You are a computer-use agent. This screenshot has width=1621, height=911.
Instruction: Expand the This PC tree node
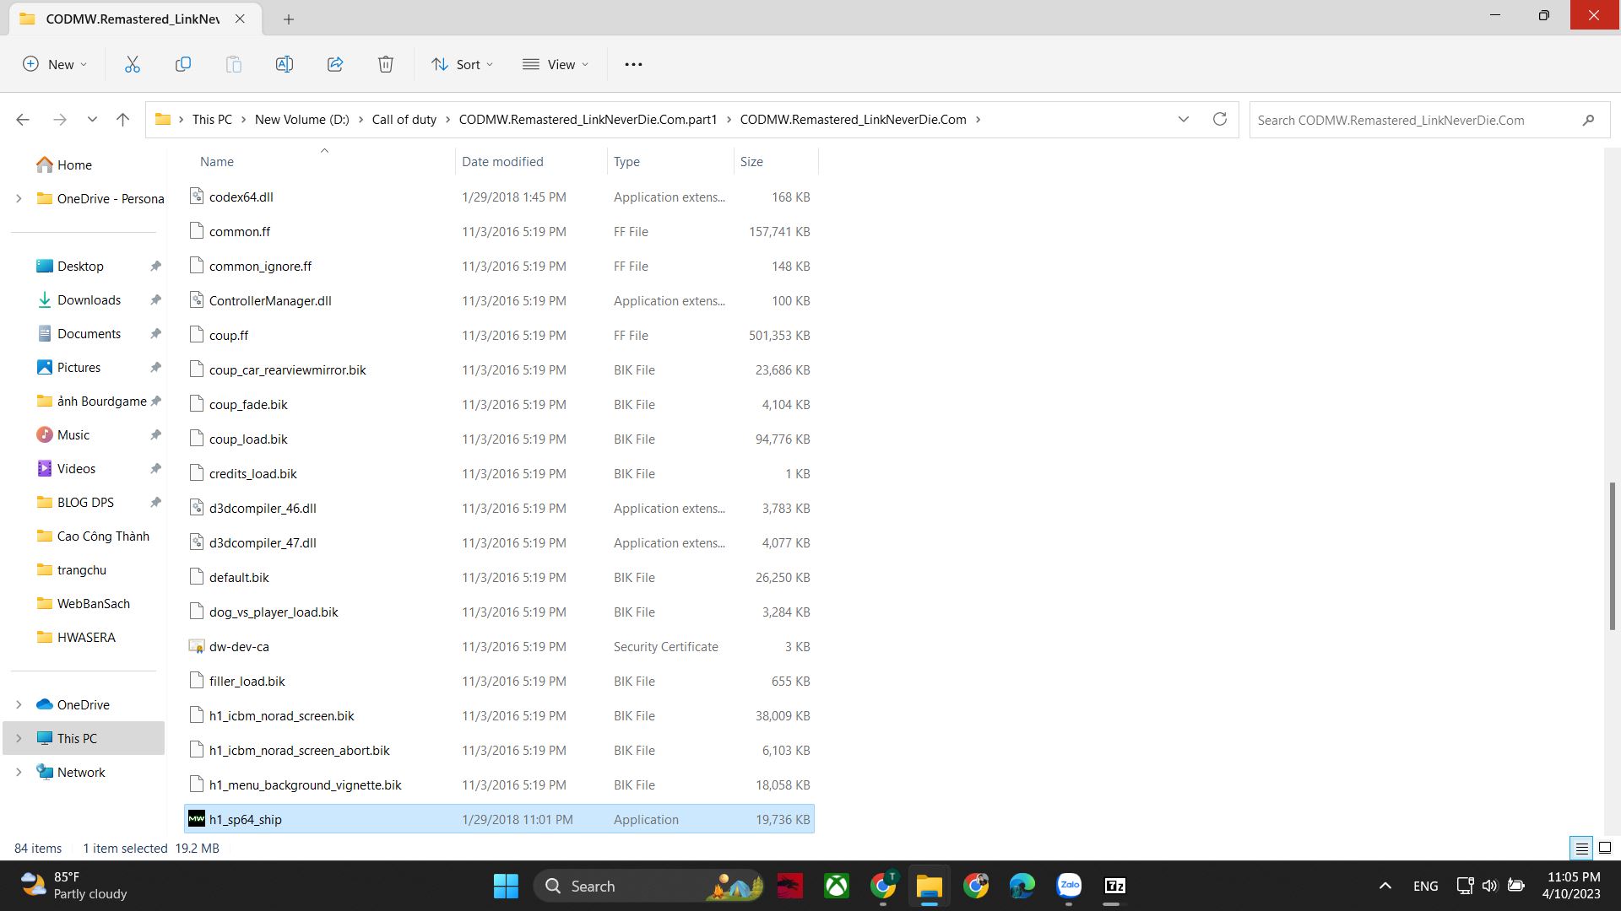[19, 738]
